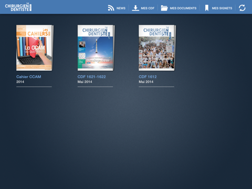This screenshot has width=252, height=189.
Task: Tap the Chirurgien Dentiste logo
Action: 18,7
